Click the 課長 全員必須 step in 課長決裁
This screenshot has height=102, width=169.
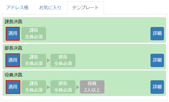pyautogui.click(x=34, y=34)
